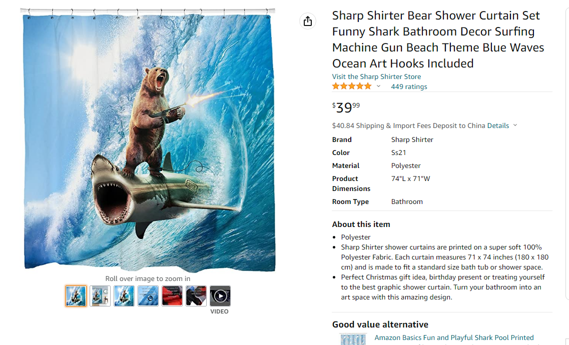This screenshot has height=345, width=569.
Task: Open the 449 ratings link
Action: tap(409, 86)
